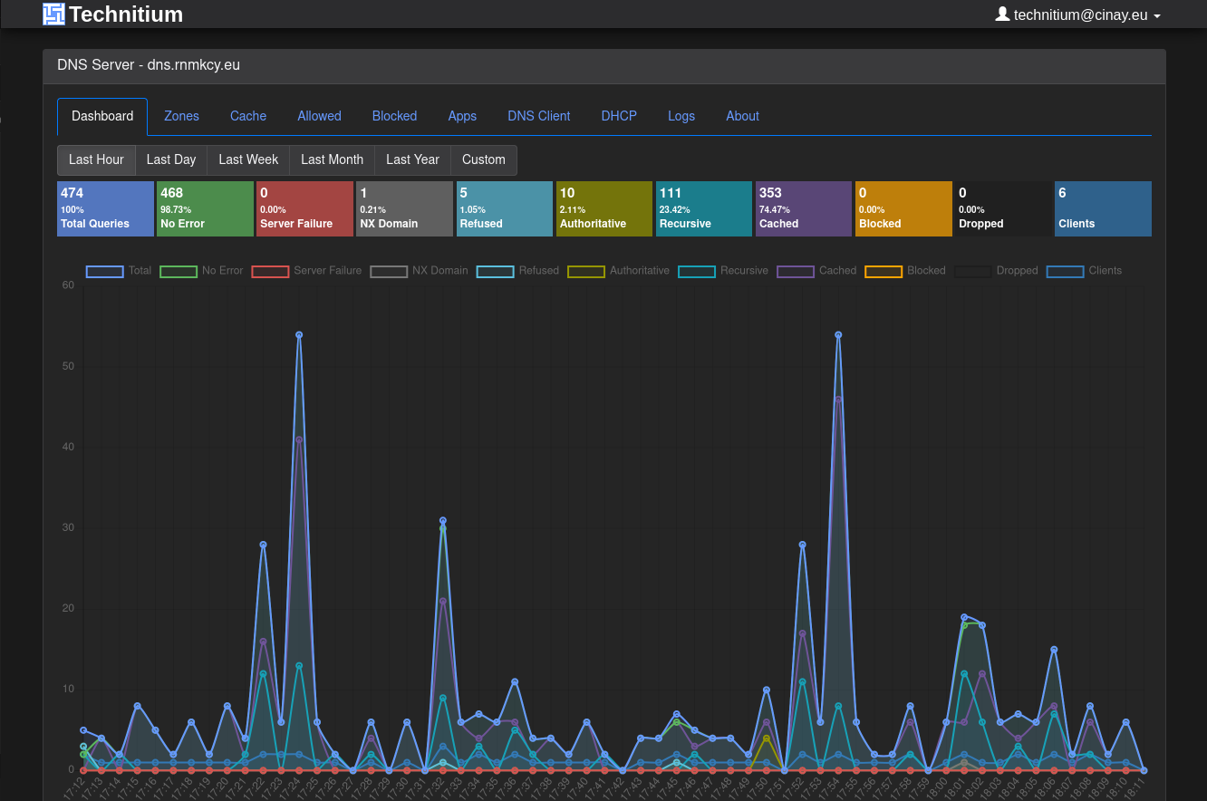Open the technitium@cinay.eu account dropdown caret

click(x=1157, y=16)
